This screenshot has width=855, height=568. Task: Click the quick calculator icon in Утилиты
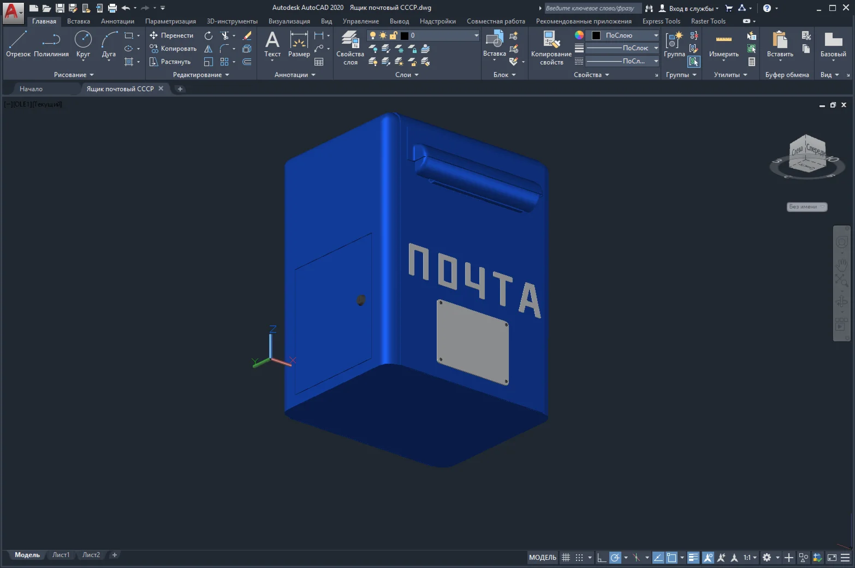(x=752, y=62)
